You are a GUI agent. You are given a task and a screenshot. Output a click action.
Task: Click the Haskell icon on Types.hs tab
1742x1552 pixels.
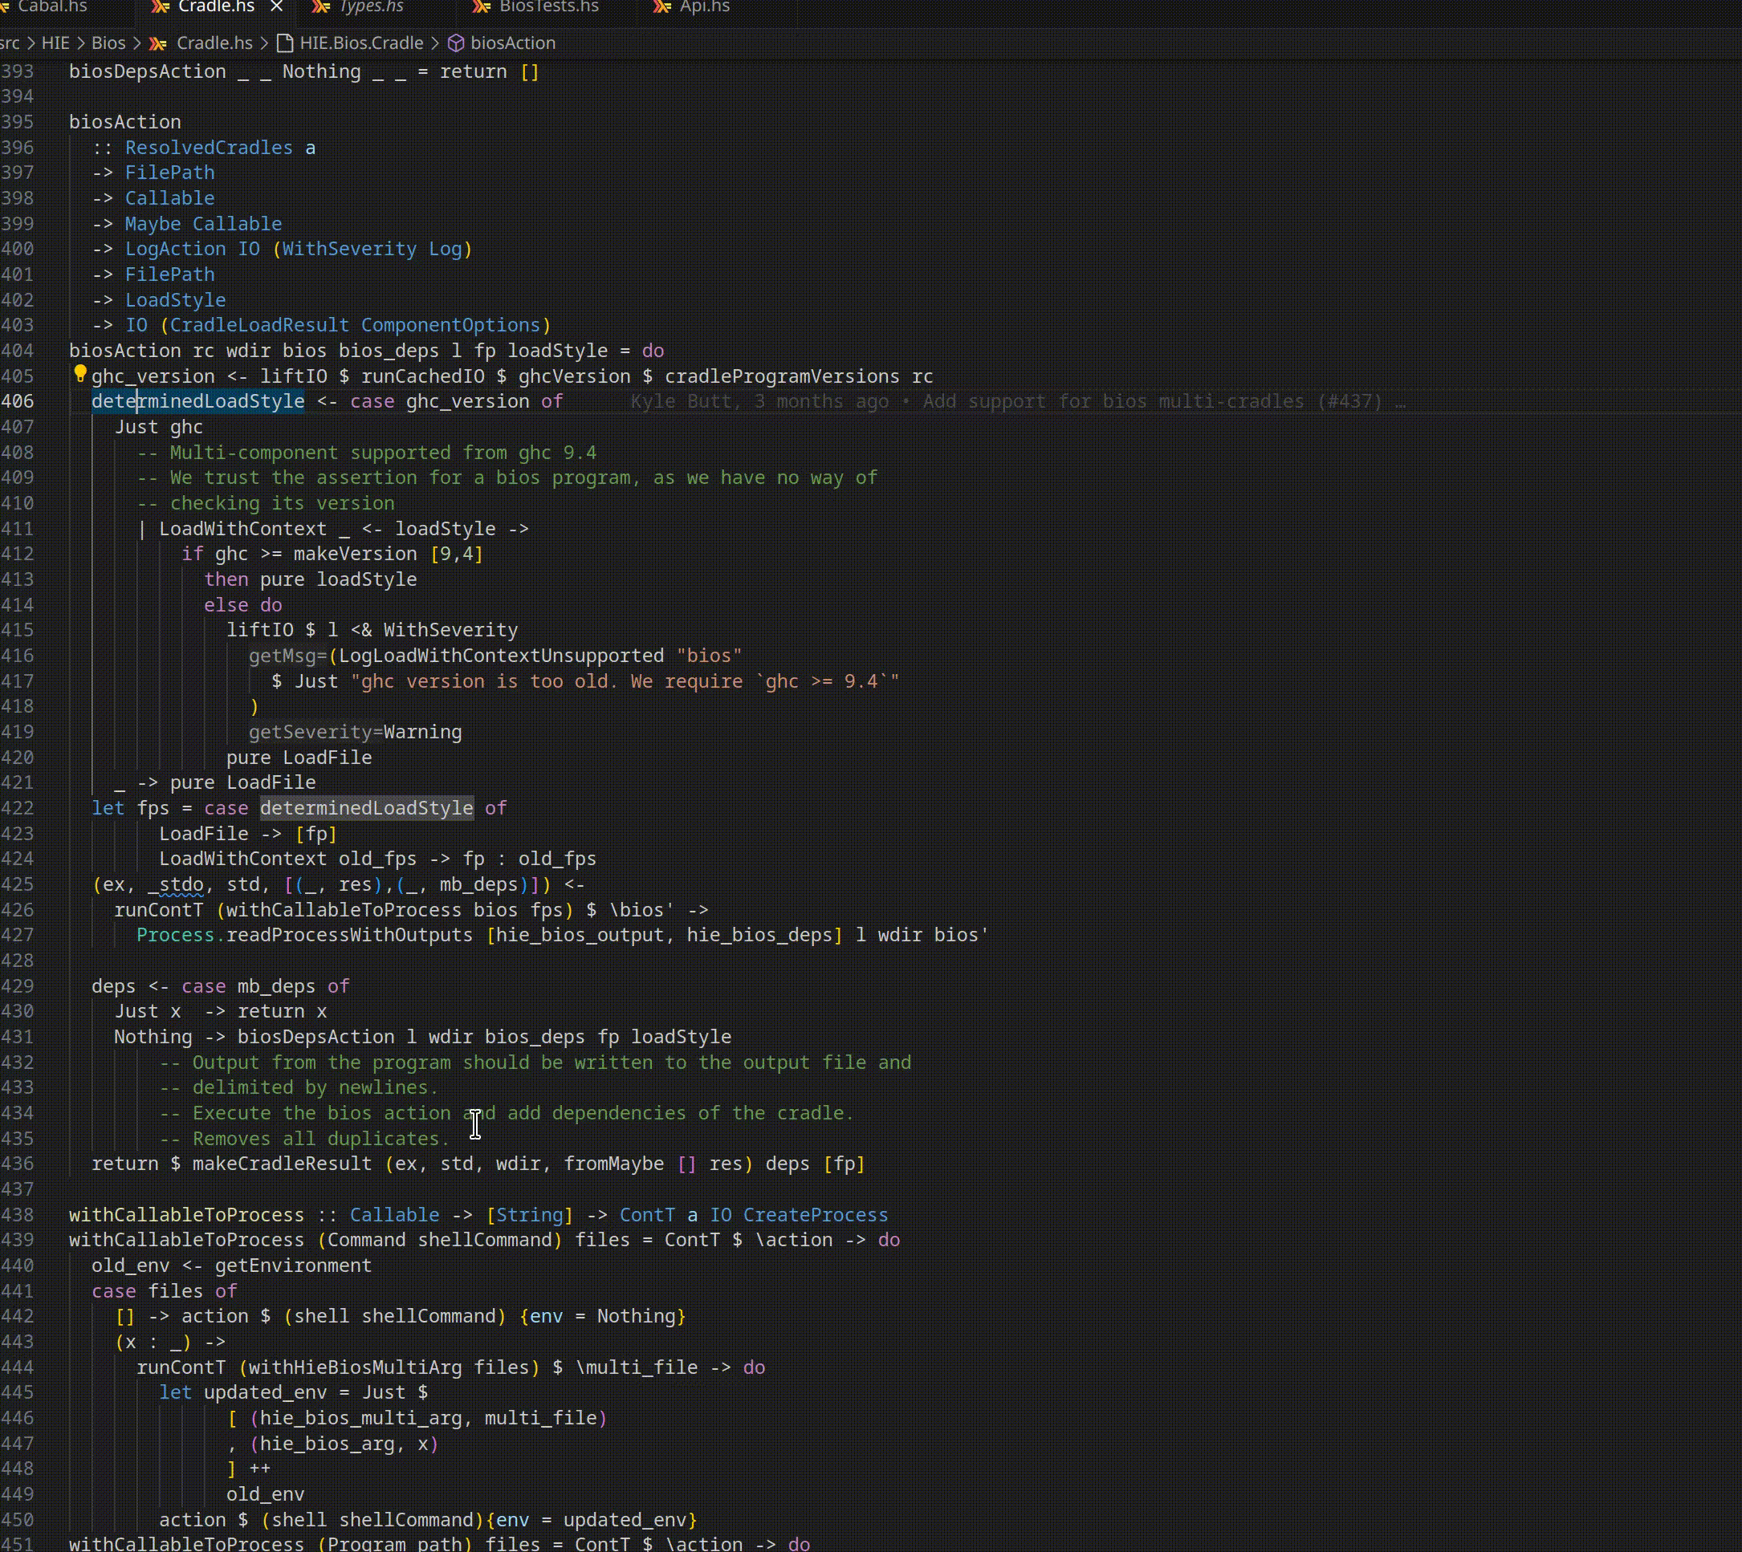click(321, 7)
